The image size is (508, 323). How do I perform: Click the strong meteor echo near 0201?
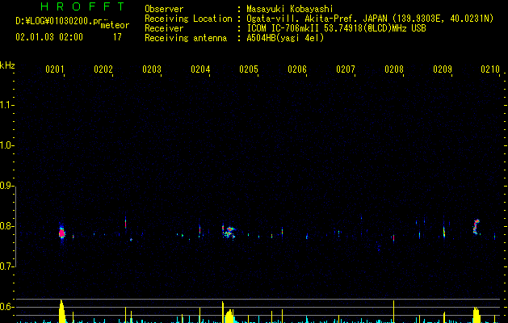point(61,233)
